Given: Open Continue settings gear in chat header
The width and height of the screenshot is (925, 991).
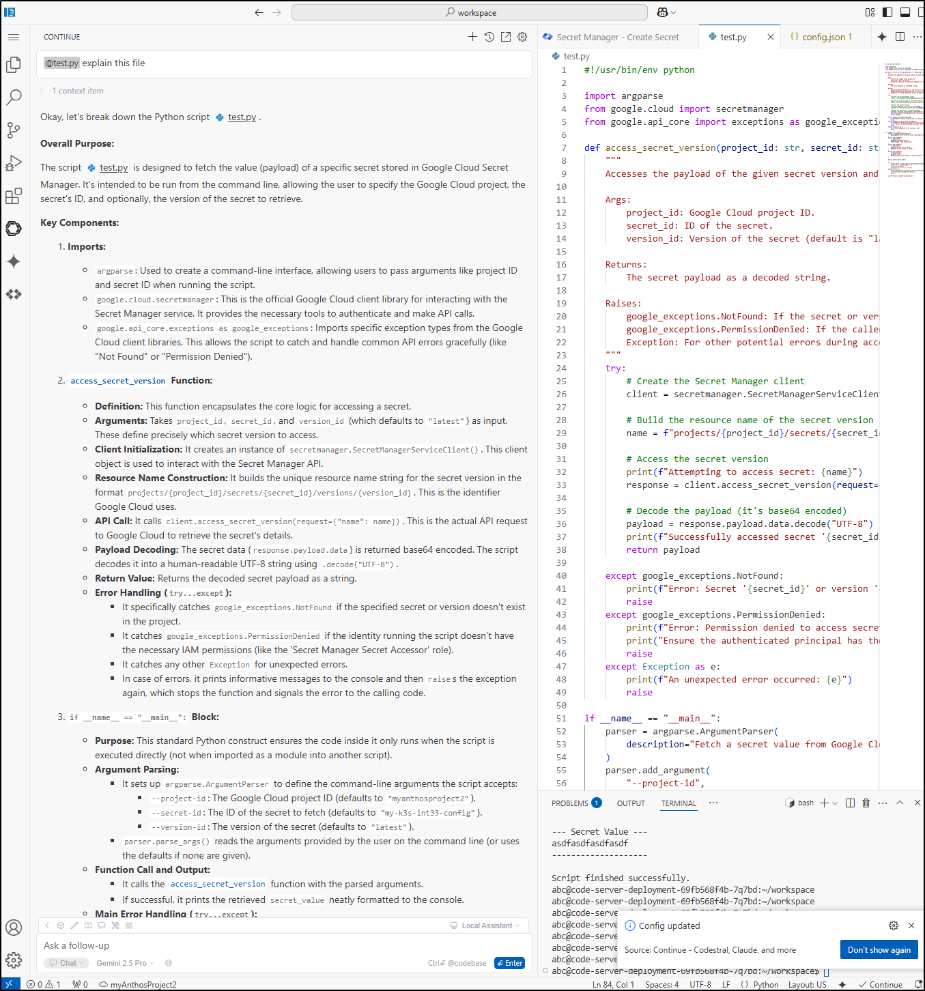Looking at the screenshot, I should [x=522, y=37].
